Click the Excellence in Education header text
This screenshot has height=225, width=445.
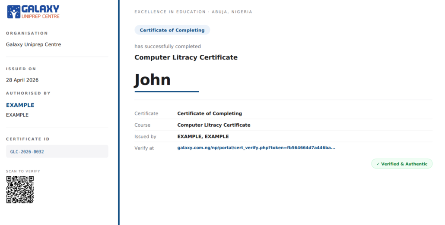click(193, 12)
